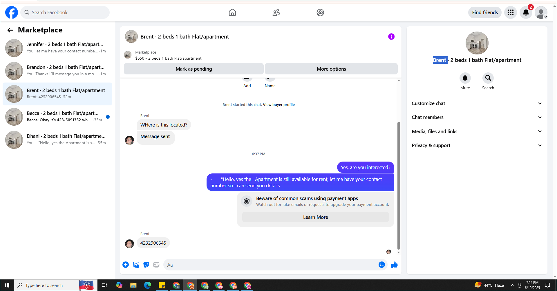Launch Copilot from the taskbar

point(119,285)
